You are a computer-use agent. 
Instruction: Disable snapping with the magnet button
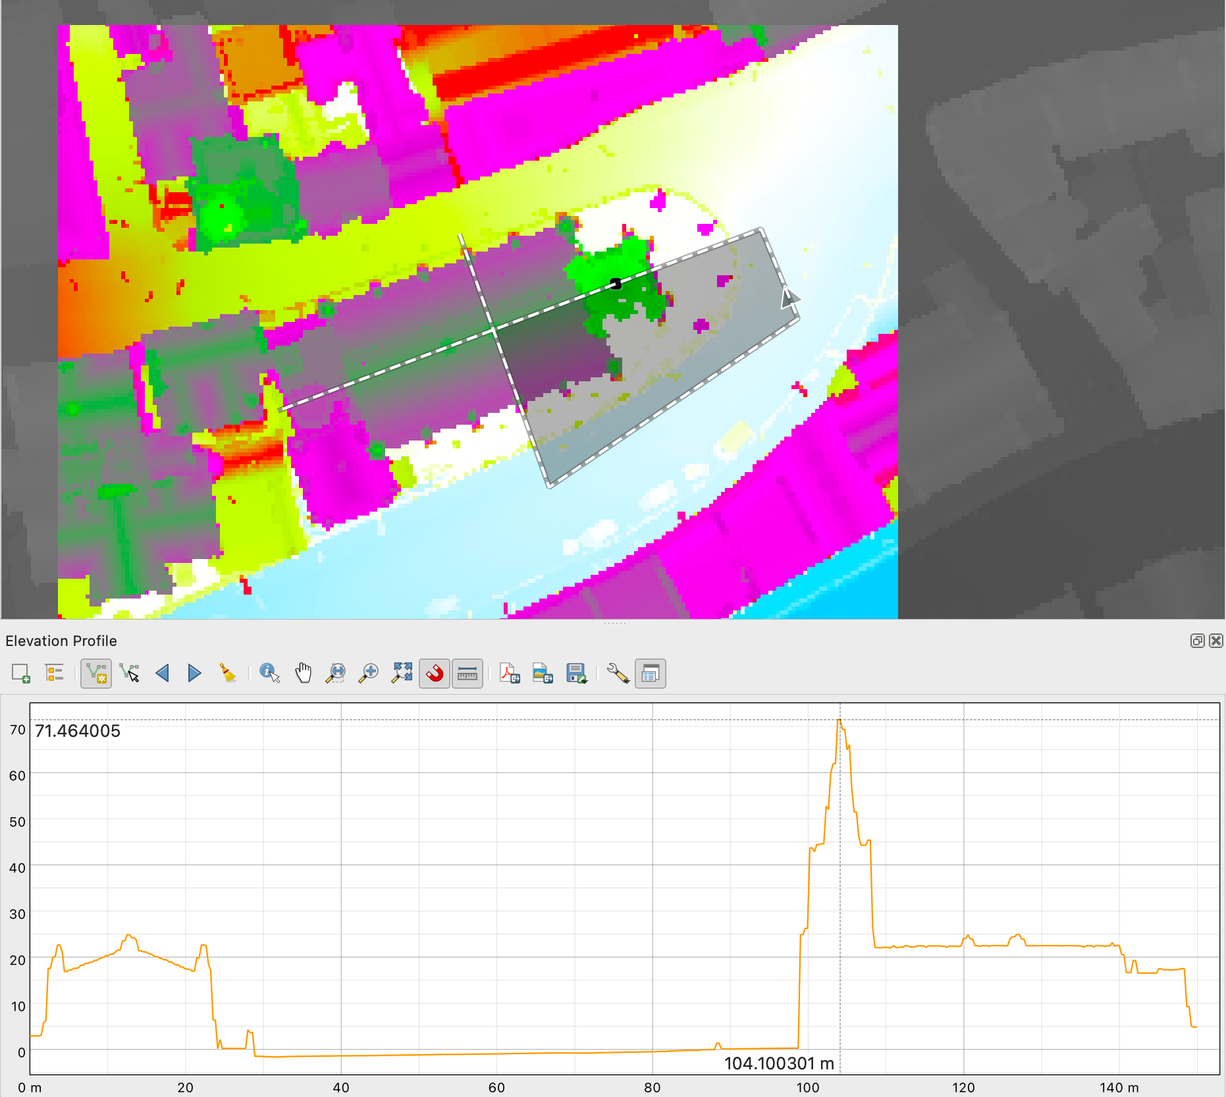pyautogui.click(x=435, y=673)
